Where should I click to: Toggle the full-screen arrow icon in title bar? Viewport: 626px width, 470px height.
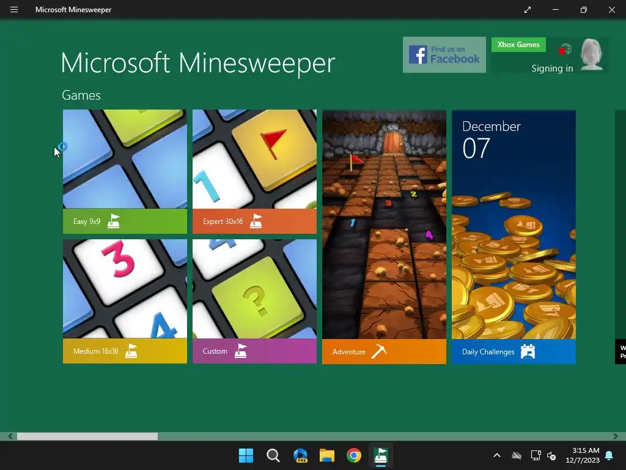click(528, 10)
